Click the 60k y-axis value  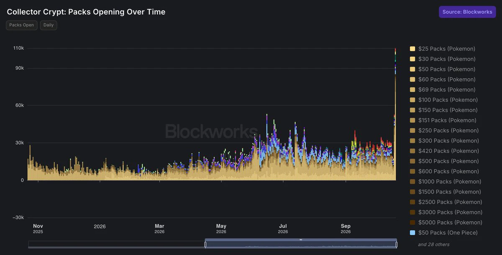tap(19, 105)
